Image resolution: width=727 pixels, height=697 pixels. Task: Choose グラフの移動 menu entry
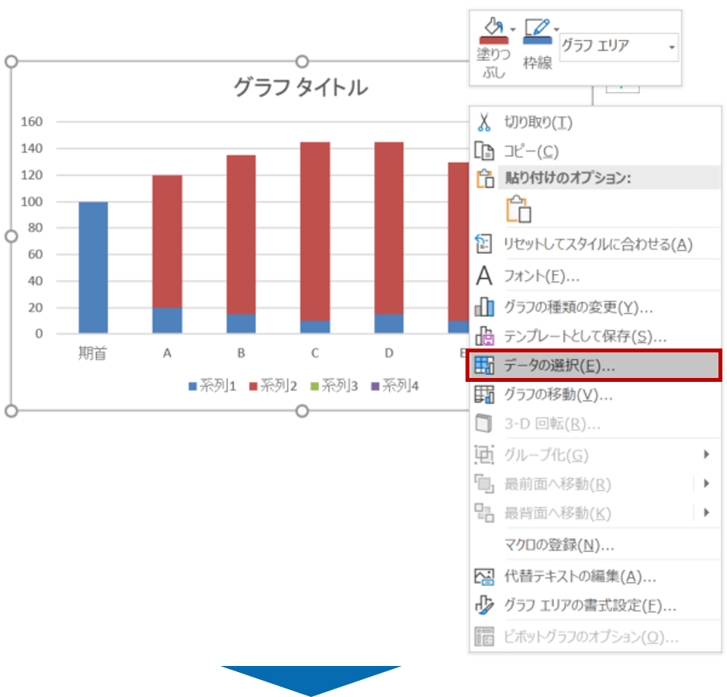click(558, 395)
